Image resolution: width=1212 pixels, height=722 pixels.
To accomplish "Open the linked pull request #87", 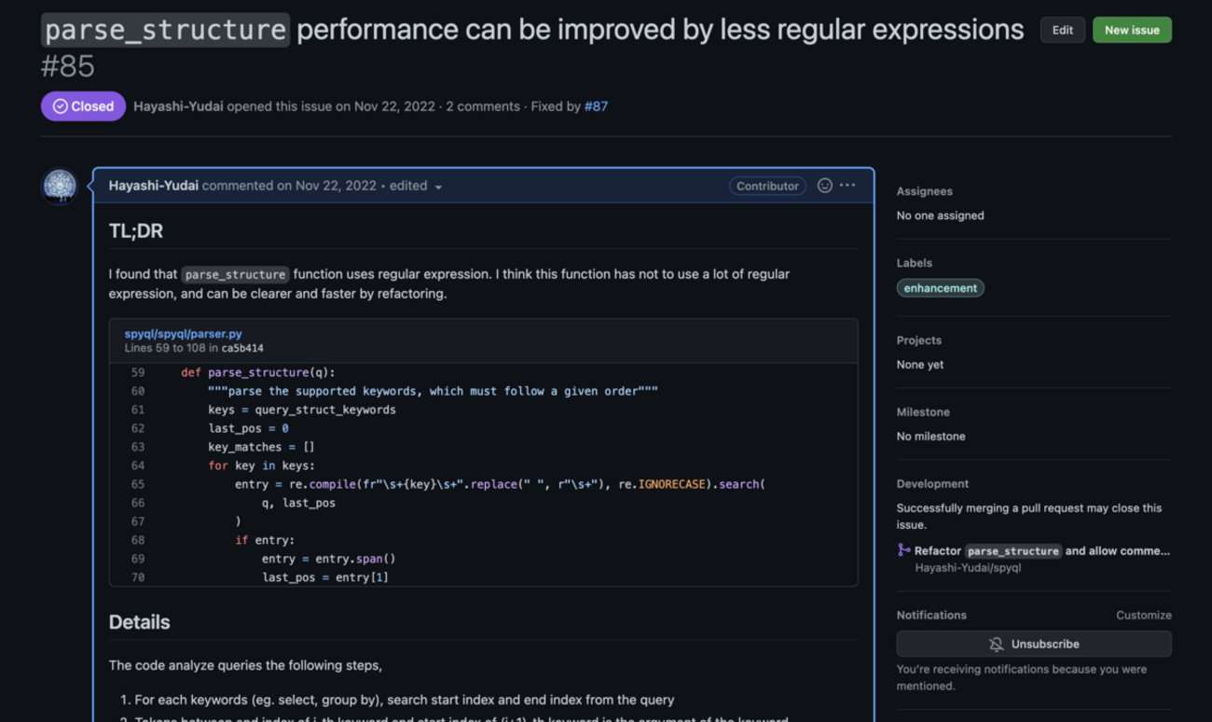I will [596, 106].
